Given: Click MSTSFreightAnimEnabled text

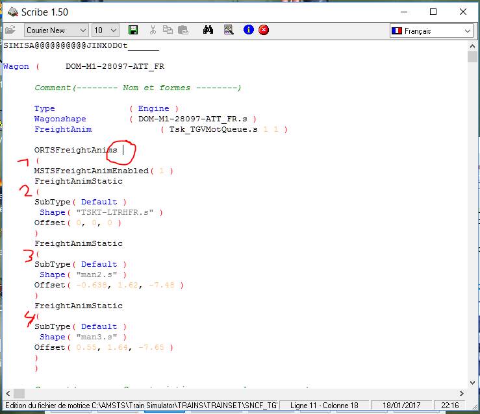Looking at the screenshot, I should pyautogui.click(x=91, y=171).
